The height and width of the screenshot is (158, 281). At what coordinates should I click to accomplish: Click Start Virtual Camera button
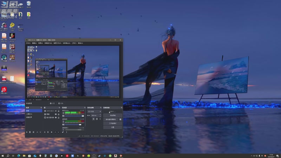tap(111, 119)
